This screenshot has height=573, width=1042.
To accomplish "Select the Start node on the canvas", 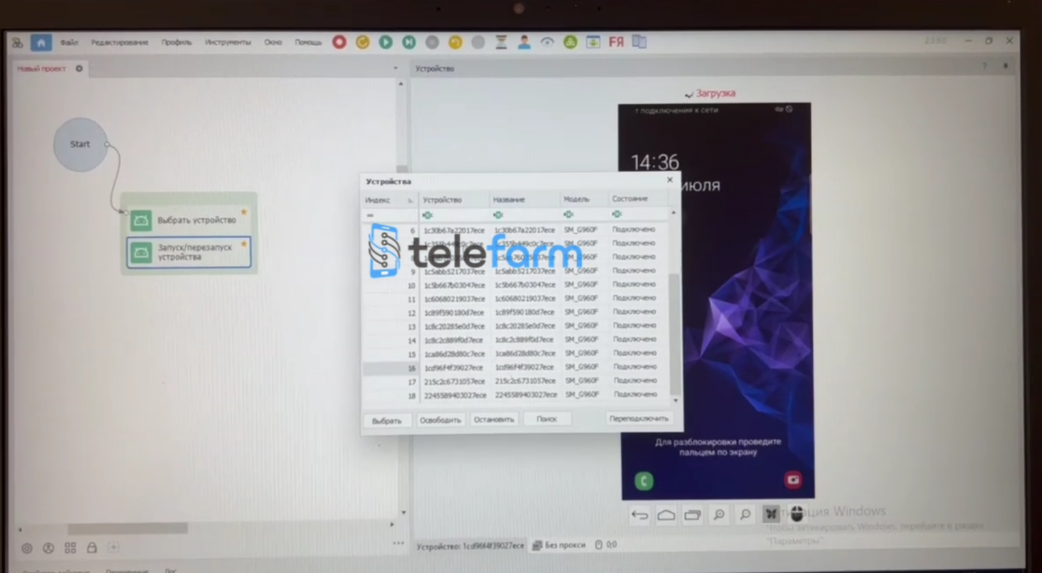I will coord(80,145).
